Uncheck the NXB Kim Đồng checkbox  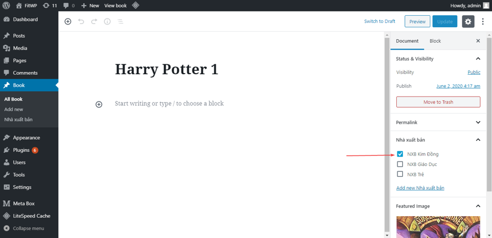point(400,154)
